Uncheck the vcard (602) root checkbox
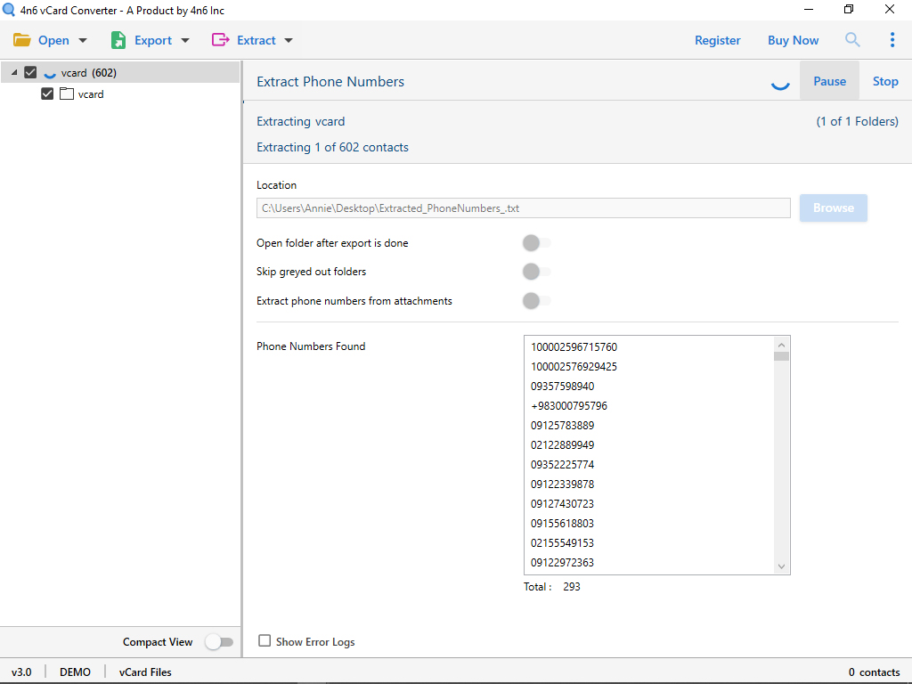The height and width of the screenshot is (684, 912). coord(30,72)
